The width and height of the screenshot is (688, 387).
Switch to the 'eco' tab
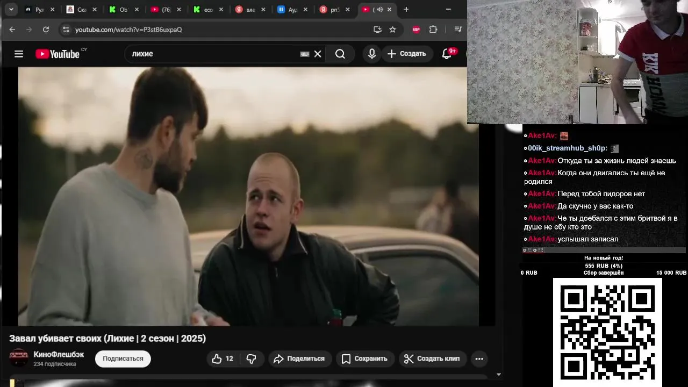click(x=207, y=10)
